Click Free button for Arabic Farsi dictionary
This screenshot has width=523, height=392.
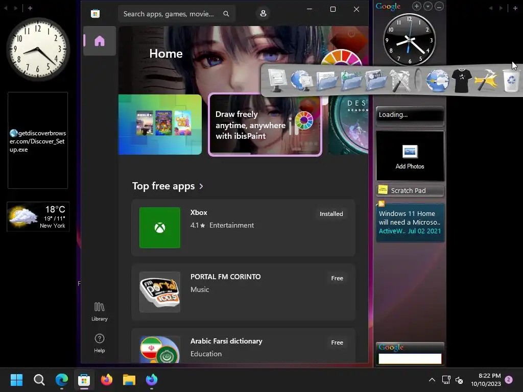[337, 342]
